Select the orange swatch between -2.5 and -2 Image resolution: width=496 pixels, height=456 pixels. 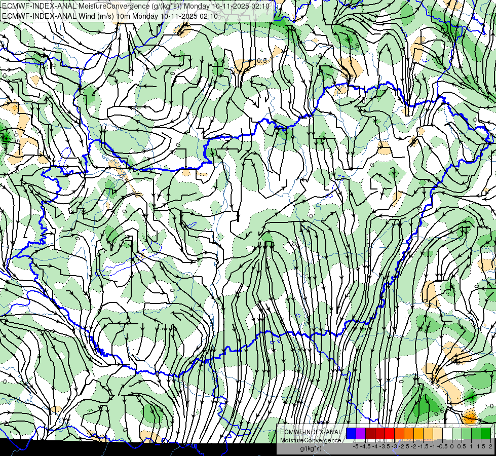[409, 433]
